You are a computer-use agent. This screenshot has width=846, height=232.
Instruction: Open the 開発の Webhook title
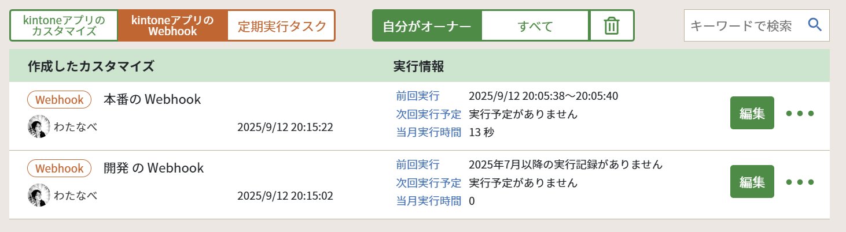(153, 168)
